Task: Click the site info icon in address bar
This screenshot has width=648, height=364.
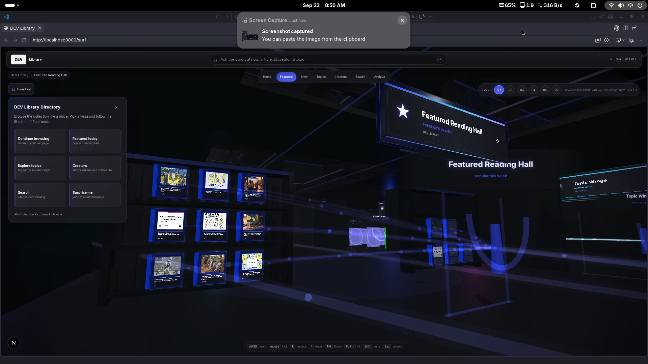Action: [606, 40]
